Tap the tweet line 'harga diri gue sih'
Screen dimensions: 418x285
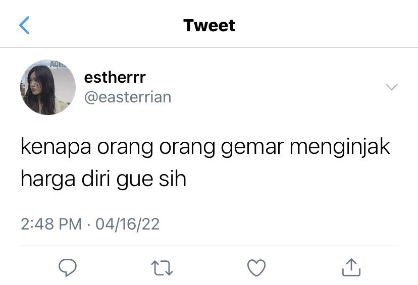click(x=103, y=179)
